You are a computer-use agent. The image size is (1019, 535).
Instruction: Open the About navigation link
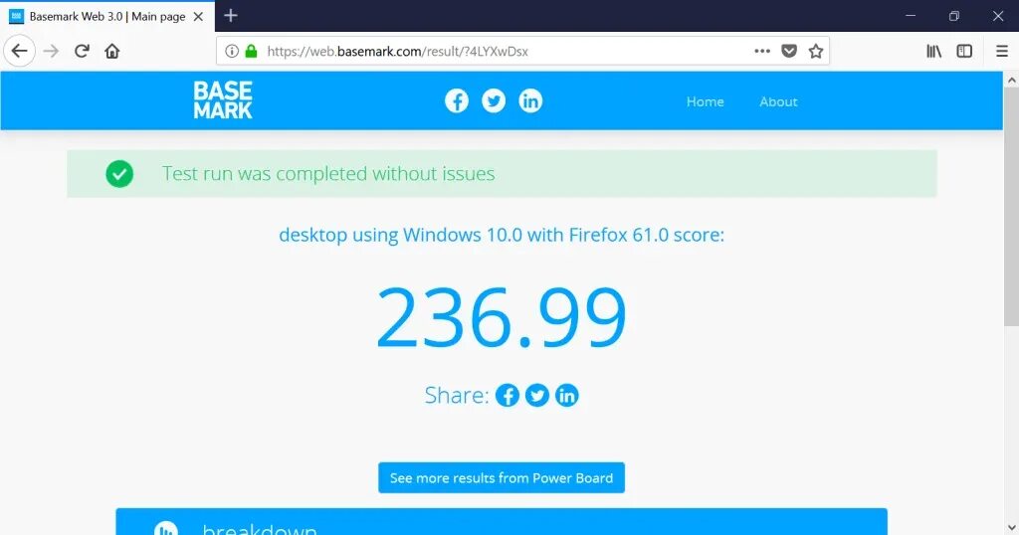pos(778,101)
